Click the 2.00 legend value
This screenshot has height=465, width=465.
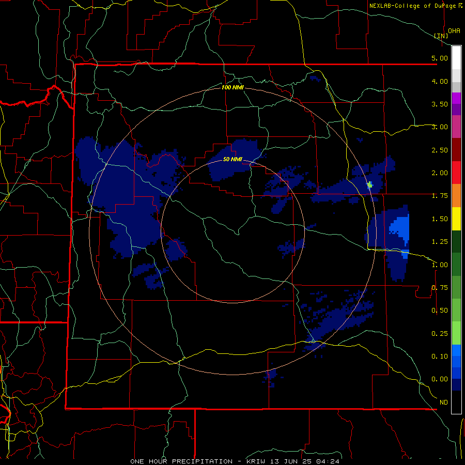tap(440, 173)
